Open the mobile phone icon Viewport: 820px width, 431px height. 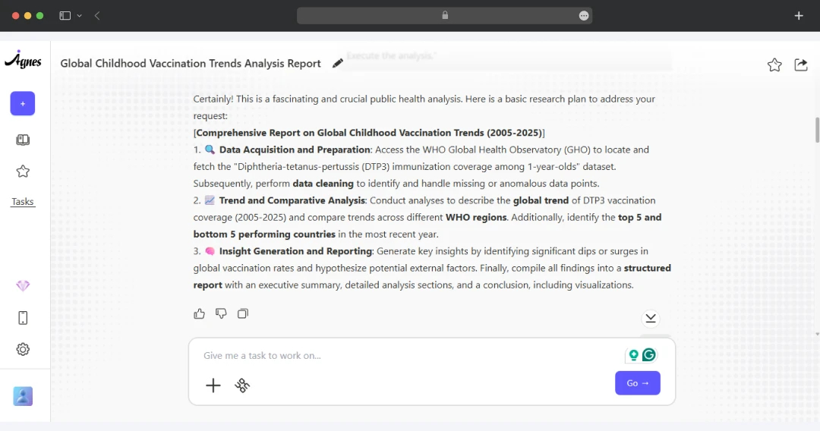(x=23, y=318)
